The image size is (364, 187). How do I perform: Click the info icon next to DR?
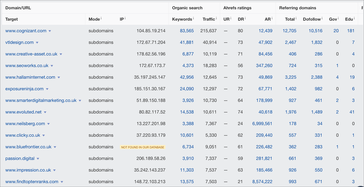coord(245,18)
